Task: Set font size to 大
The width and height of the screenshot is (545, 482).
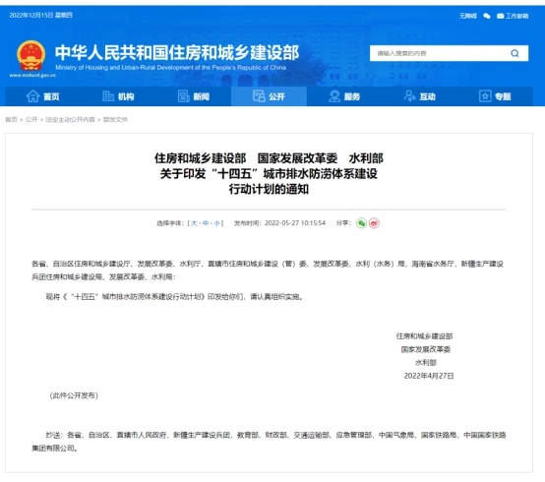Action: 194,223
